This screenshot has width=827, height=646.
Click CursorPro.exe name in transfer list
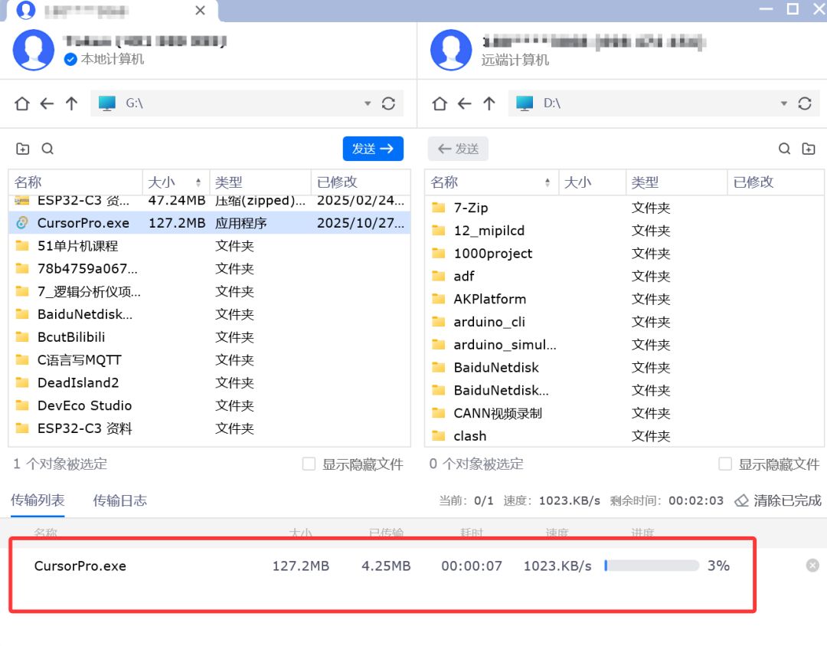tap(80, 566)
